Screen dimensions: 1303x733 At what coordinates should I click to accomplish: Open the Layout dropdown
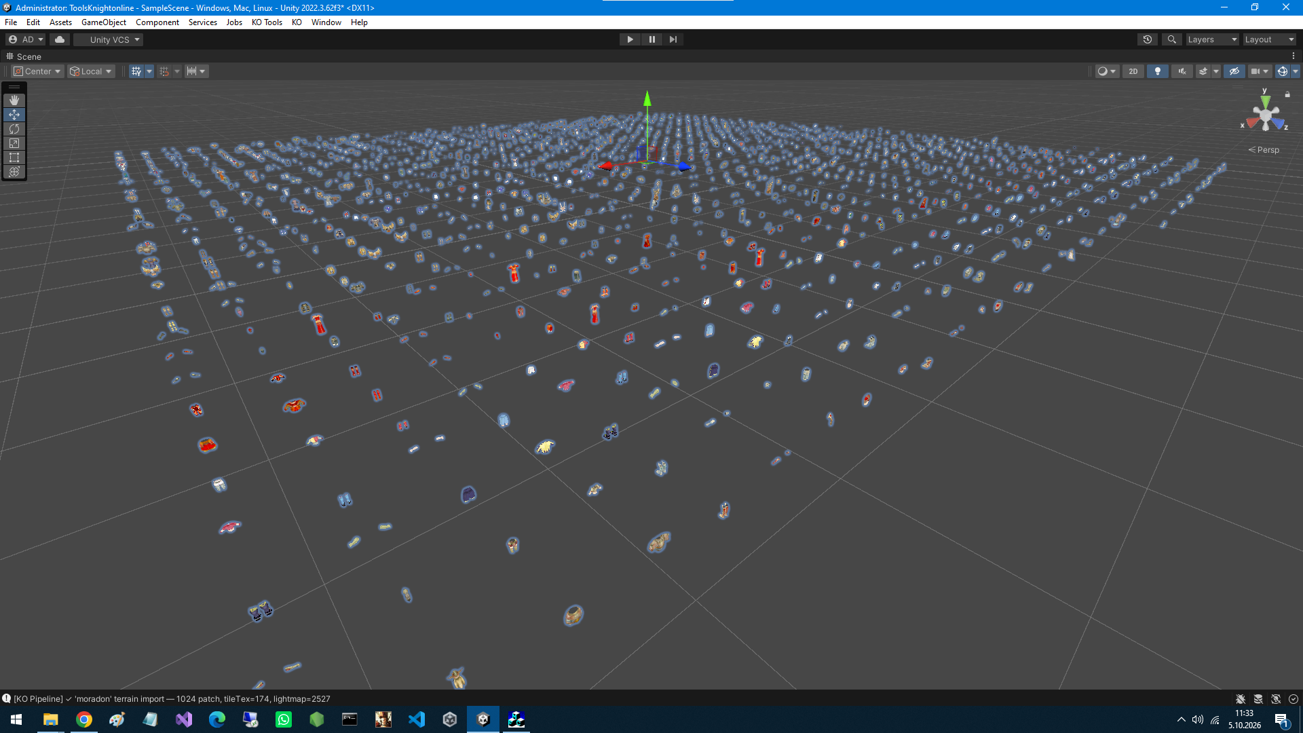point(1269,39)
